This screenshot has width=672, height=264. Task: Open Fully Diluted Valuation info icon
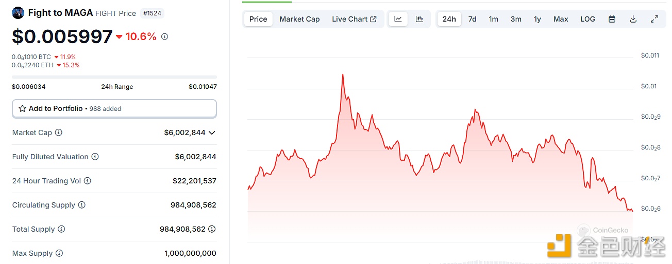click(95, 157)
